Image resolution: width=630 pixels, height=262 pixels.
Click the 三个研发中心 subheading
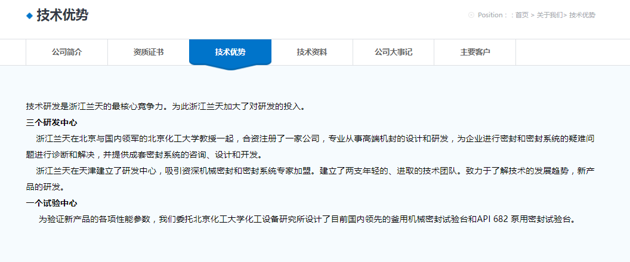tap(51, 122)
